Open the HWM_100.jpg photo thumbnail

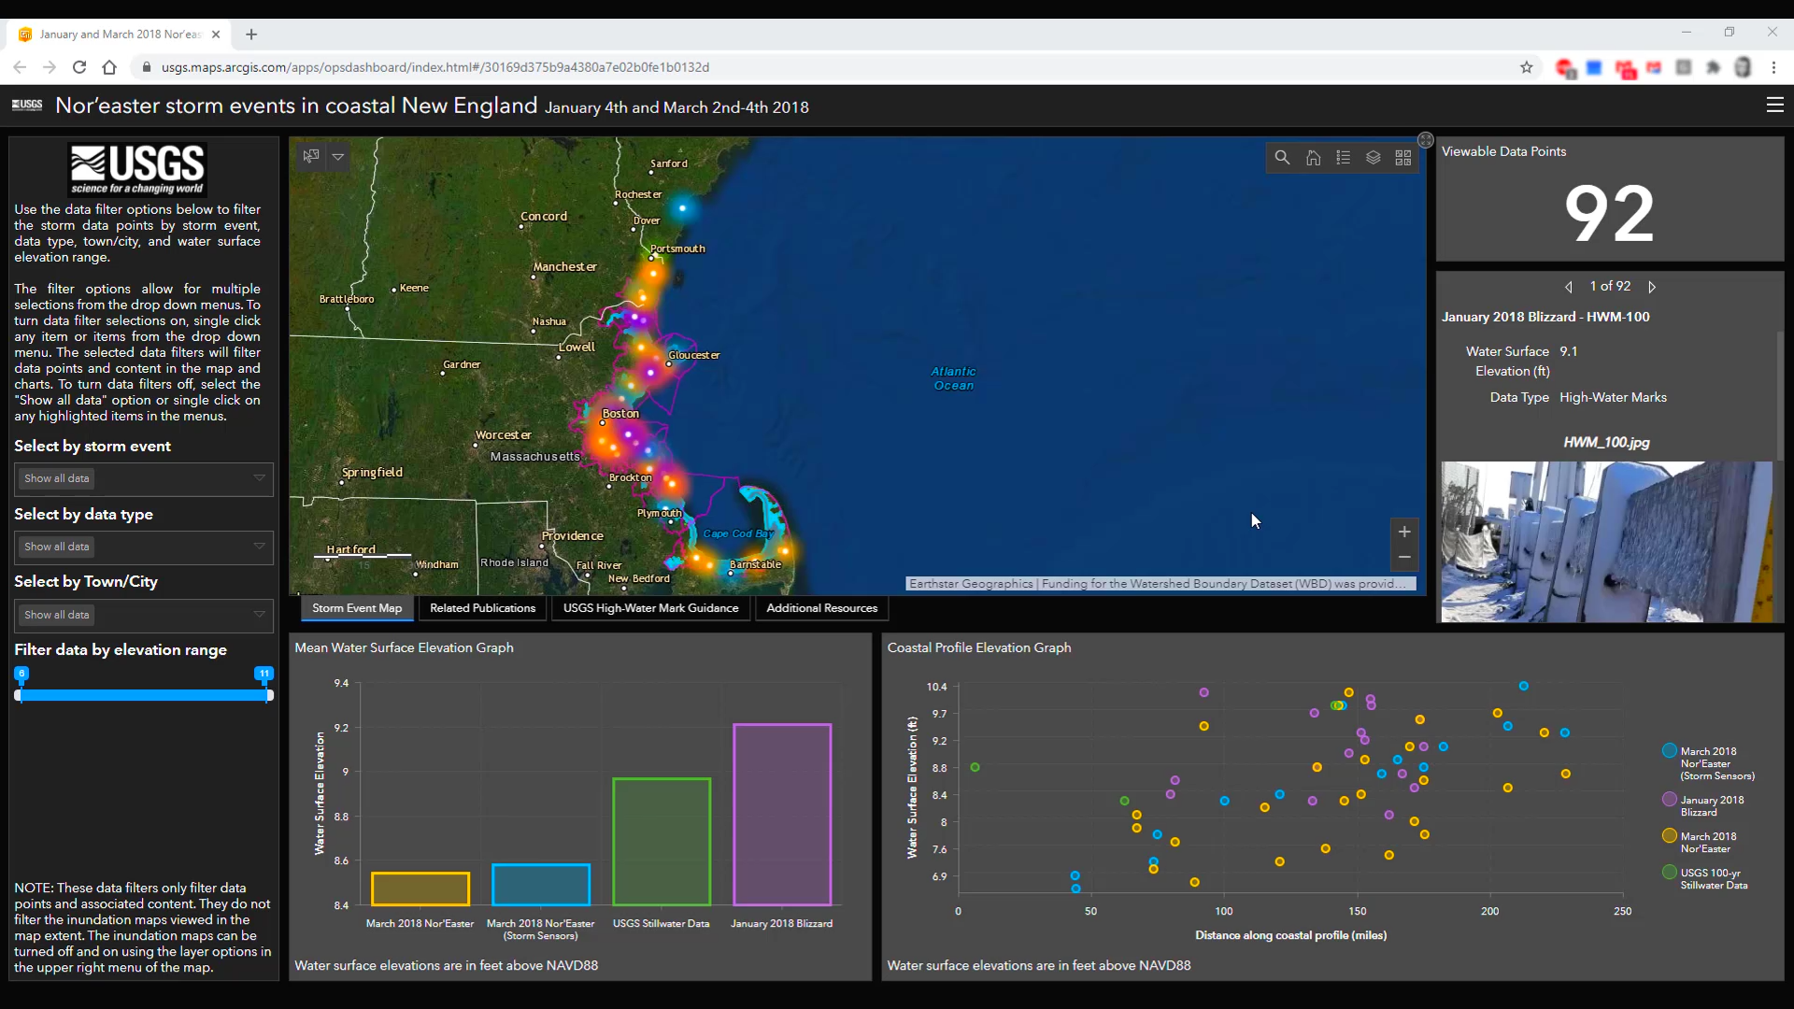[1605, 542]
